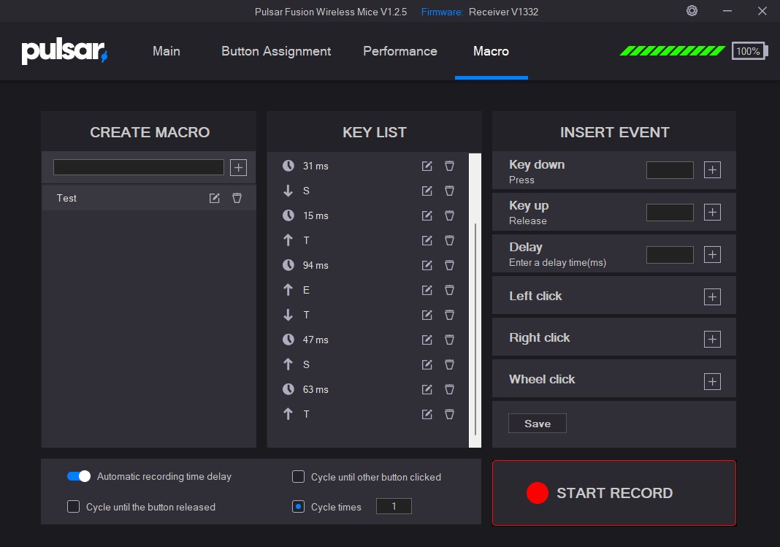Enable Cycle until the button released
780x547 pixels.
[73, 507]
